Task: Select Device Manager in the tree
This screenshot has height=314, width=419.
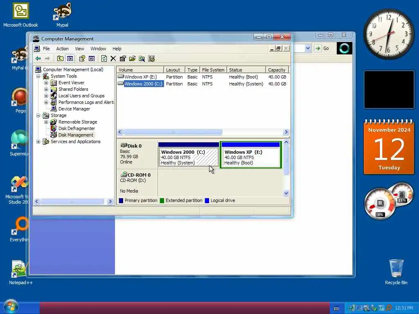Action: (74, 109)
